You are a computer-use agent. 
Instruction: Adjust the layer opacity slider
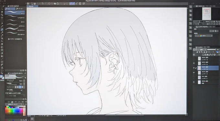[211, 50]
